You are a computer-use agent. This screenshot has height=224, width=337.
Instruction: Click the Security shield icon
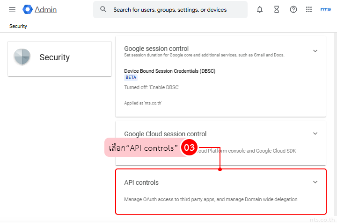(22, 57)
